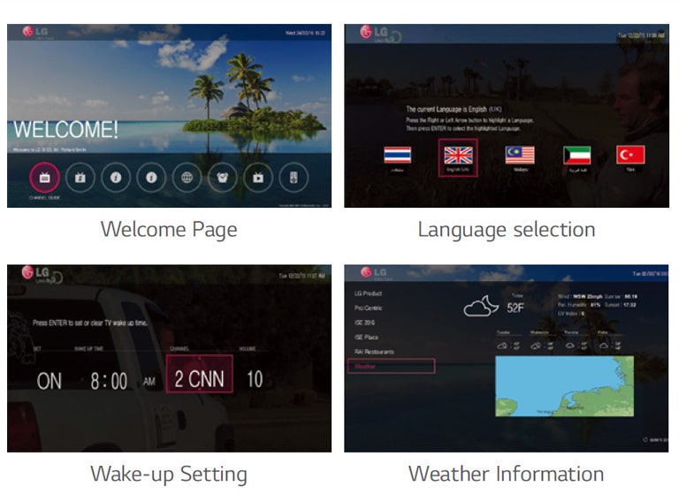This screenshot has width=679, height=502.
Task: Open the second round info icon on Welcome Page
Action: click(151, 178)
